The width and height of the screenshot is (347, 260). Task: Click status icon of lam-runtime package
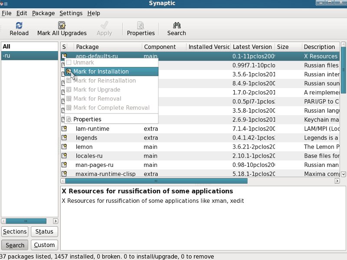click(x=64, y=129)
